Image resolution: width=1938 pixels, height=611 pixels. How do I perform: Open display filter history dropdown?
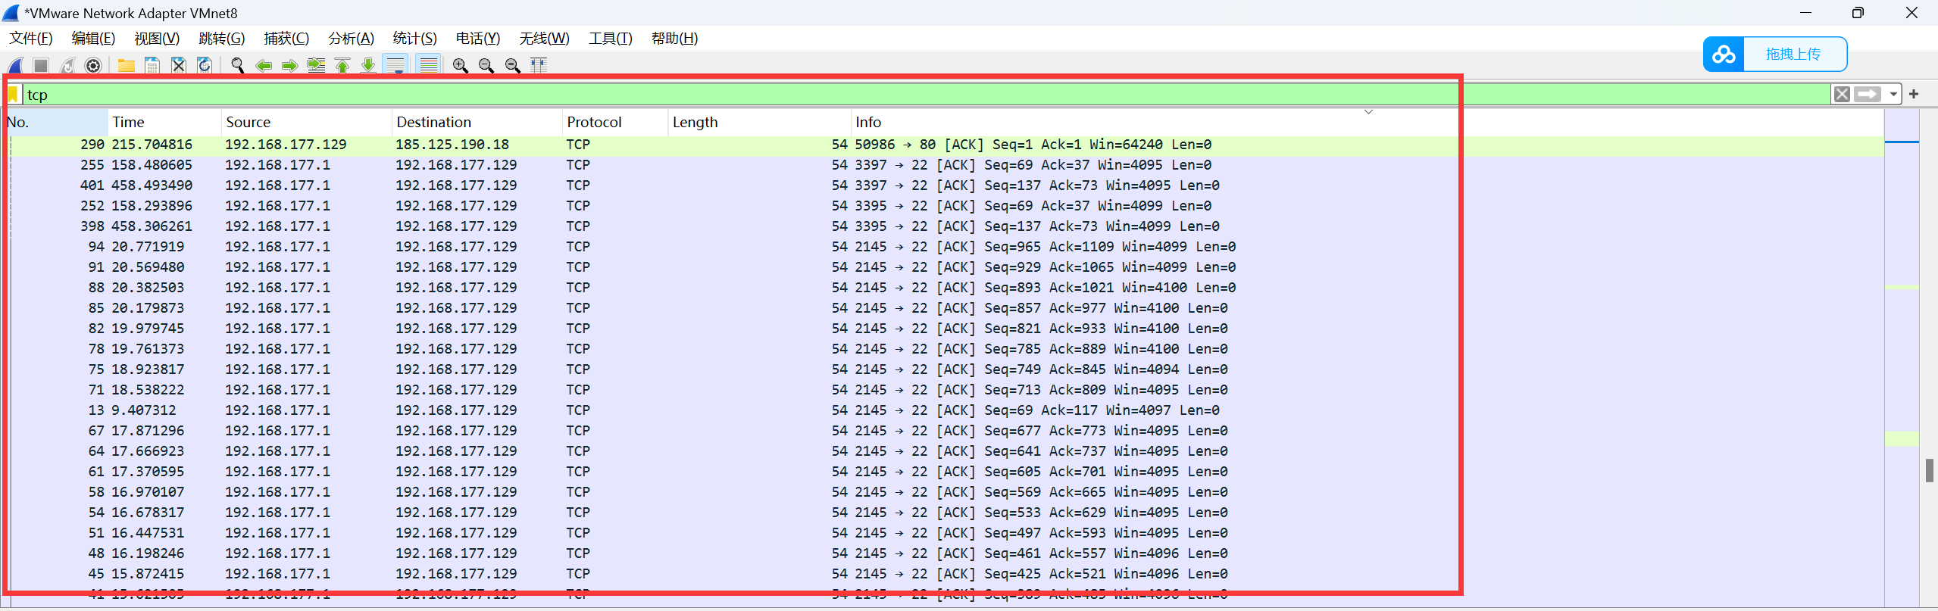(x=1893, y=95)
